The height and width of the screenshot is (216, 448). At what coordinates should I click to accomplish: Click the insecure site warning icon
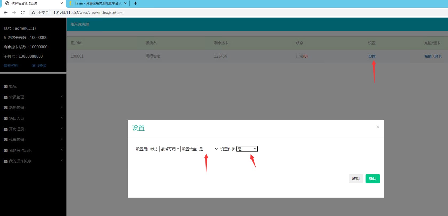33,13
